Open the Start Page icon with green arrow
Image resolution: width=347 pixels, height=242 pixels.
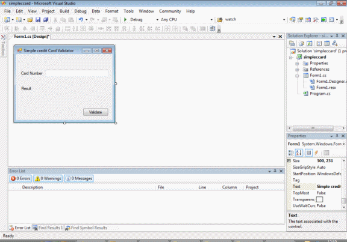click(x=324, y=20)
